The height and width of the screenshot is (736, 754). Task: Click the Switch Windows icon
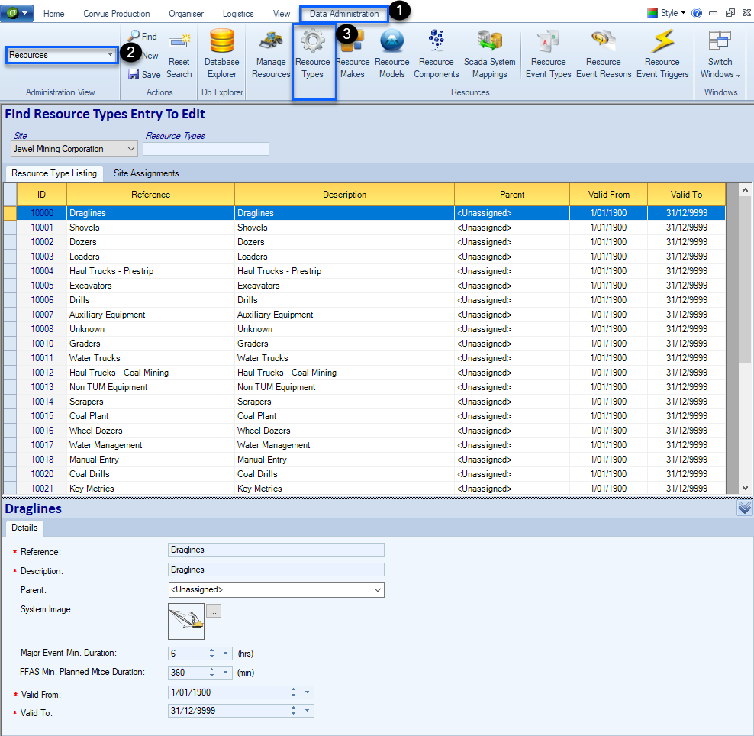coord(720,40)
